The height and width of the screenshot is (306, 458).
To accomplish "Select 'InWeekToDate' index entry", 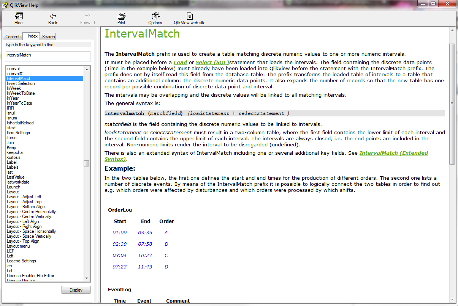I will click(x=21, y=93).
